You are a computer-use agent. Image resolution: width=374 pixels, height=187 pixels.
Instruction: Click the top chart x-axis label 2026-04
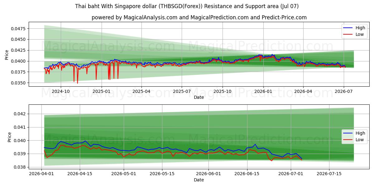pos(303,92)
